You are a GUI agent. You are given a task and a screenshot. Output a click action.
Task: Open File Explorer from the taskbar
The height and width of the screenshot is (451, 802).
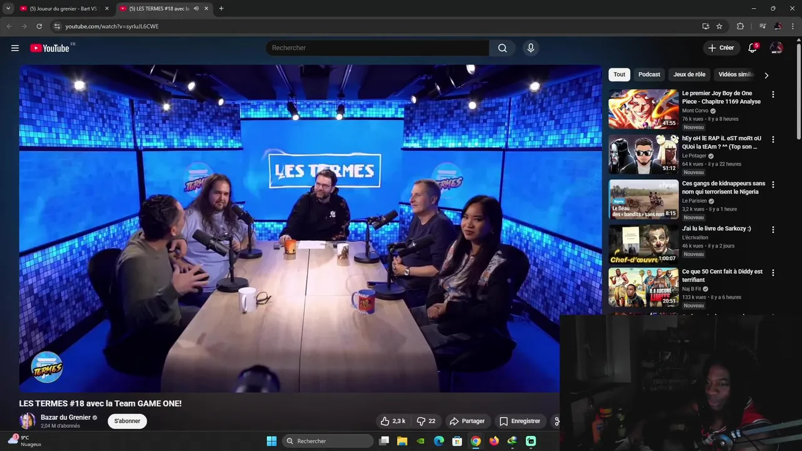pos(402,441)
